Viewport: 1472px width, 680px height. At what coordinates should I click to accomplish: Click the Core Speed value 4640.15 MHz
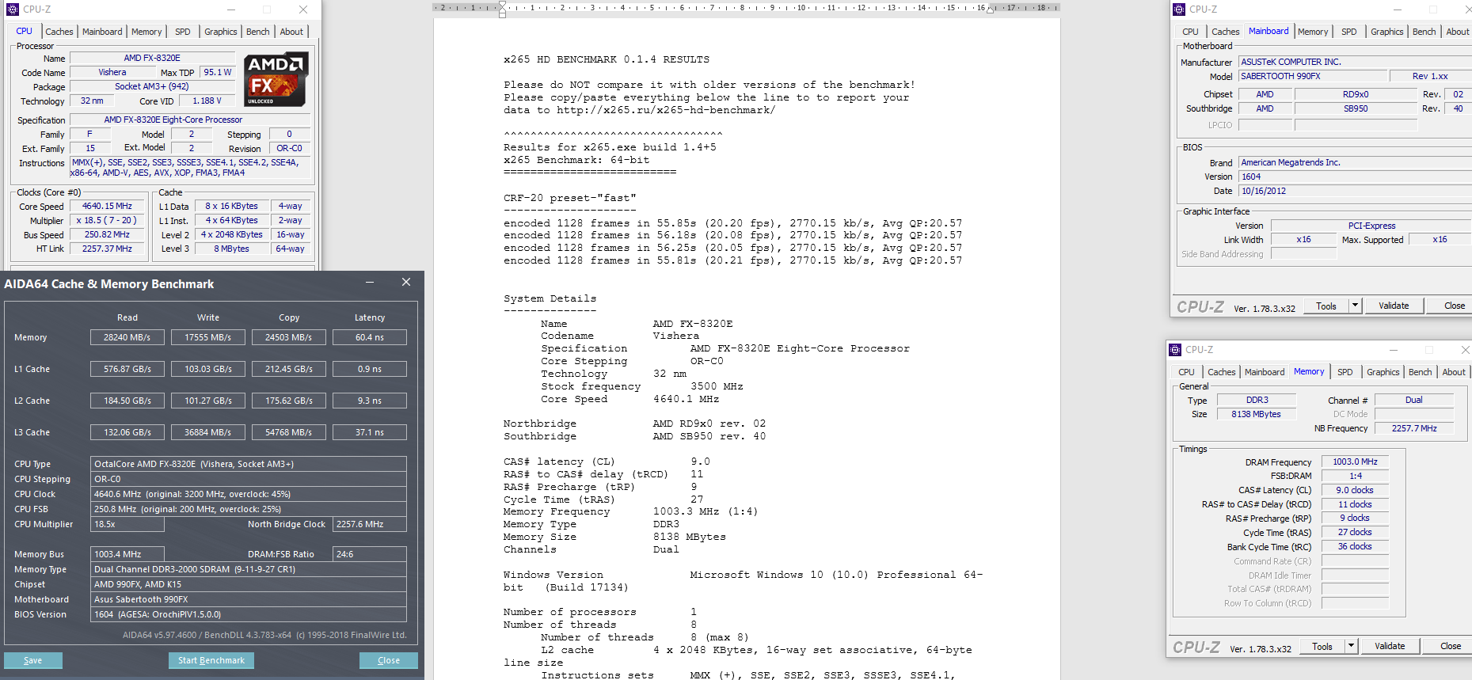[x=107, y=206]
